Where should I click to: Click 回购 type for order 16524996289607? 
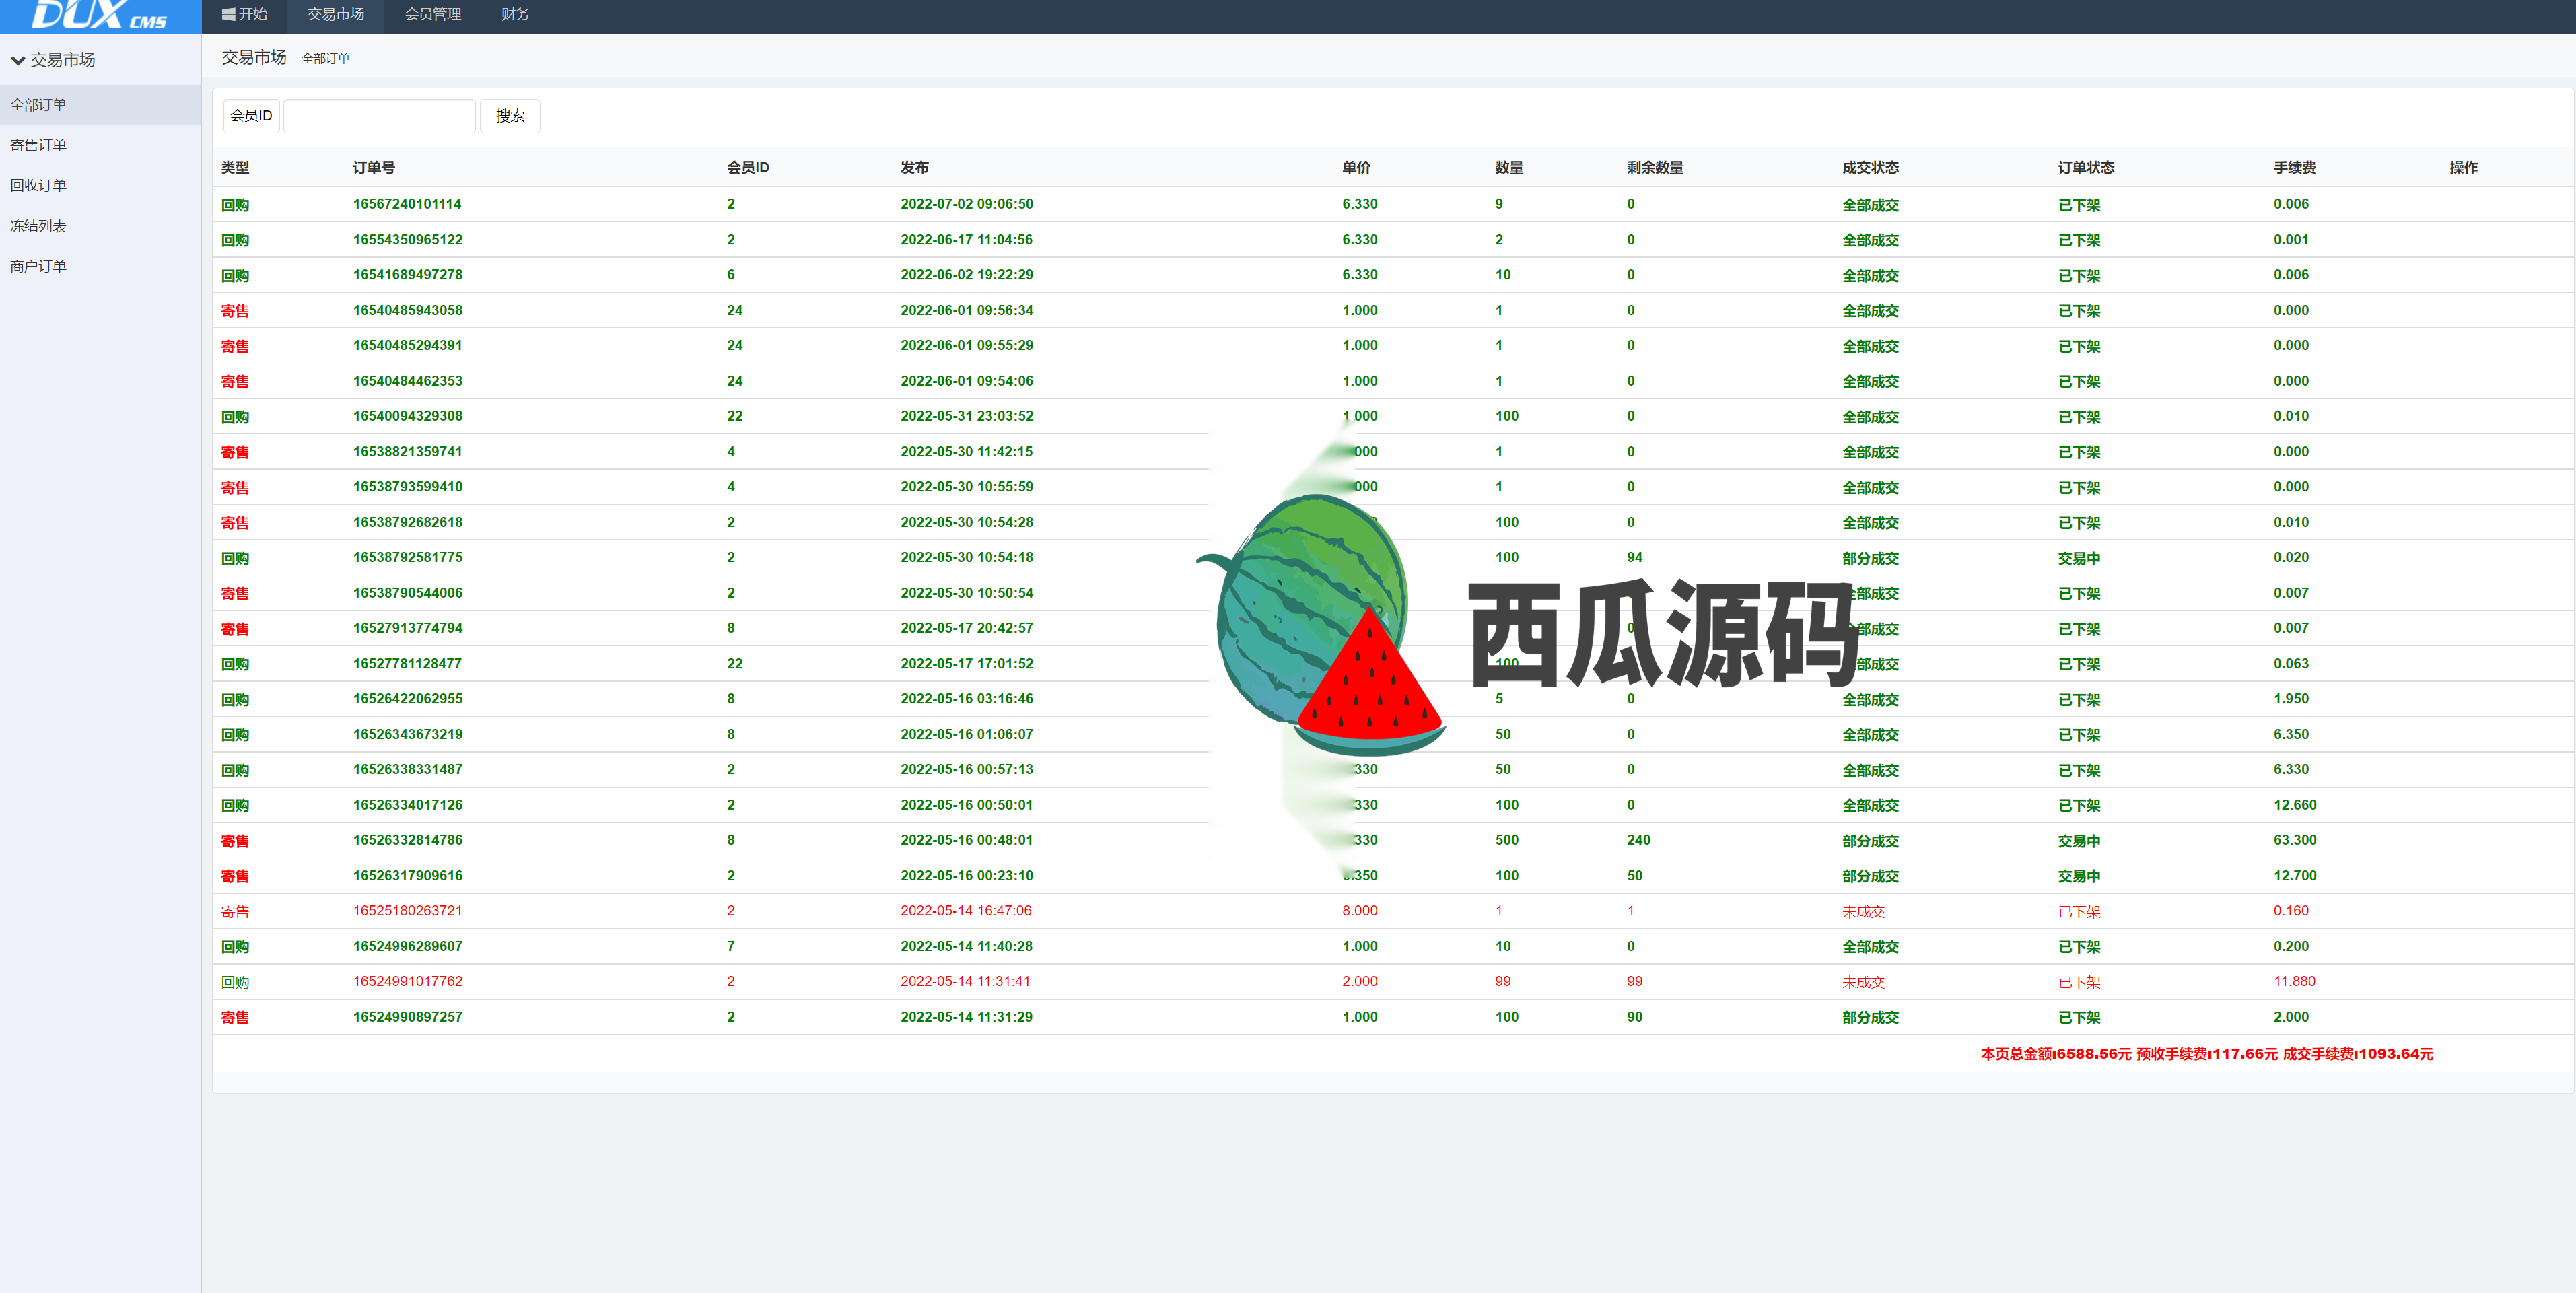point(235,947)
